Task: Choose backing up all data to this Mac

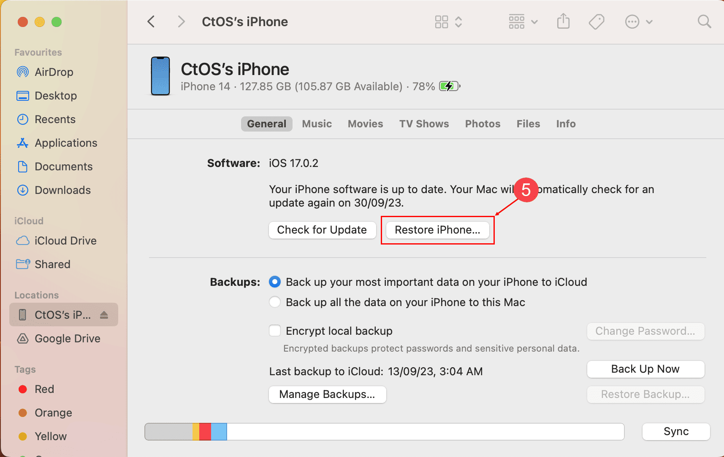Action: (x=275, y=302)
